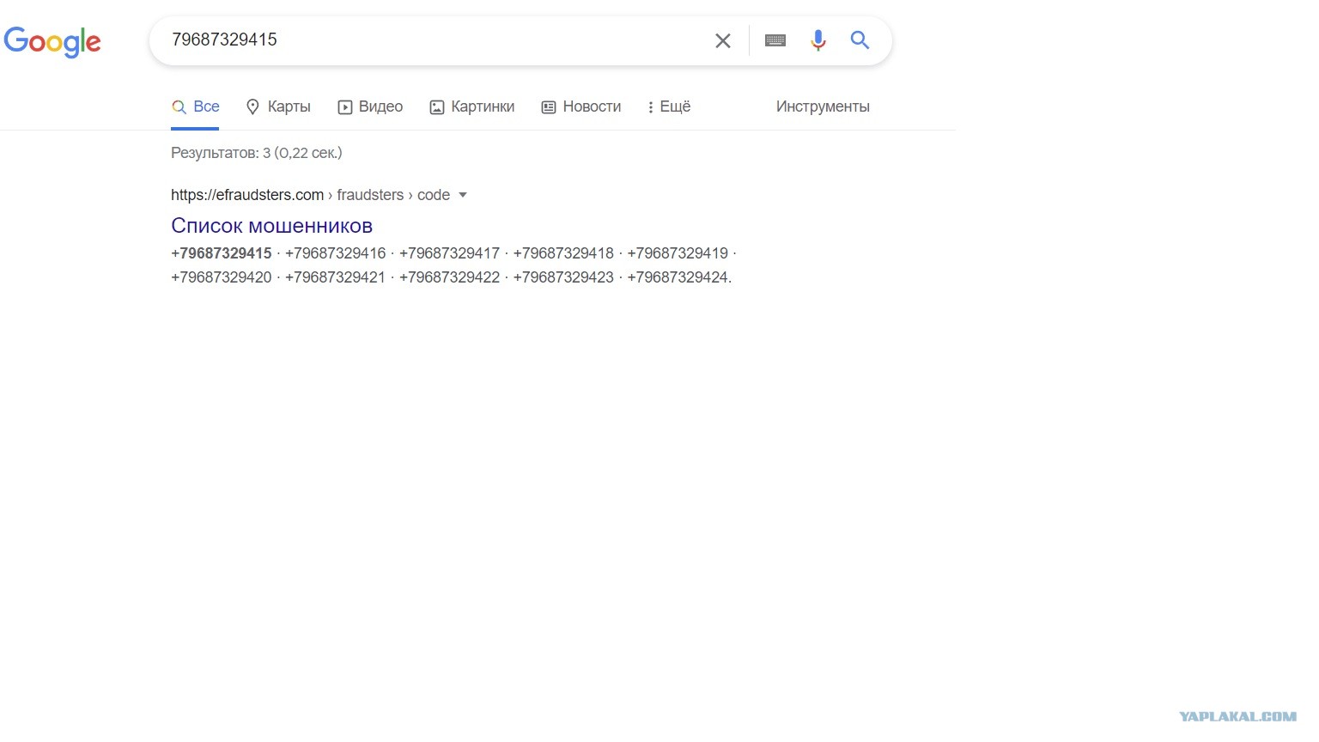Open Инструменты search tools
The image size is (1319, 742).
823,106
